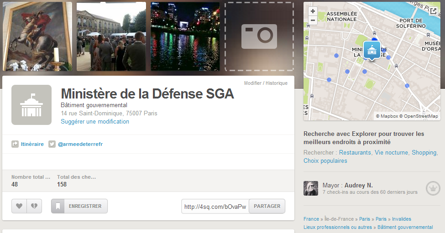
Task: Click the PARTAGER button
Action: (267, 206)
